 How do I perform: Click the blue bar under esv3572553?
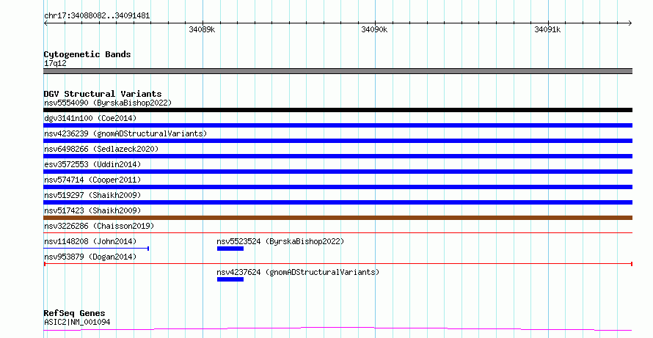point(338,172)
